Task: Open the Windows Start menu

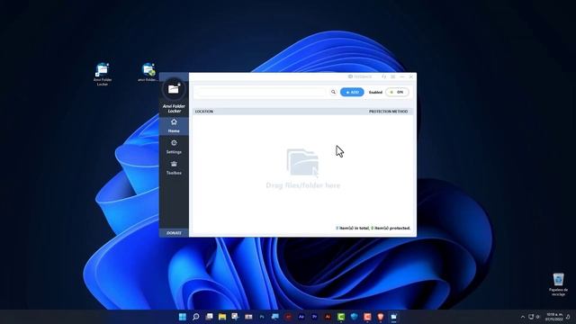Action: pyautogui.click(x=183, y=317)
